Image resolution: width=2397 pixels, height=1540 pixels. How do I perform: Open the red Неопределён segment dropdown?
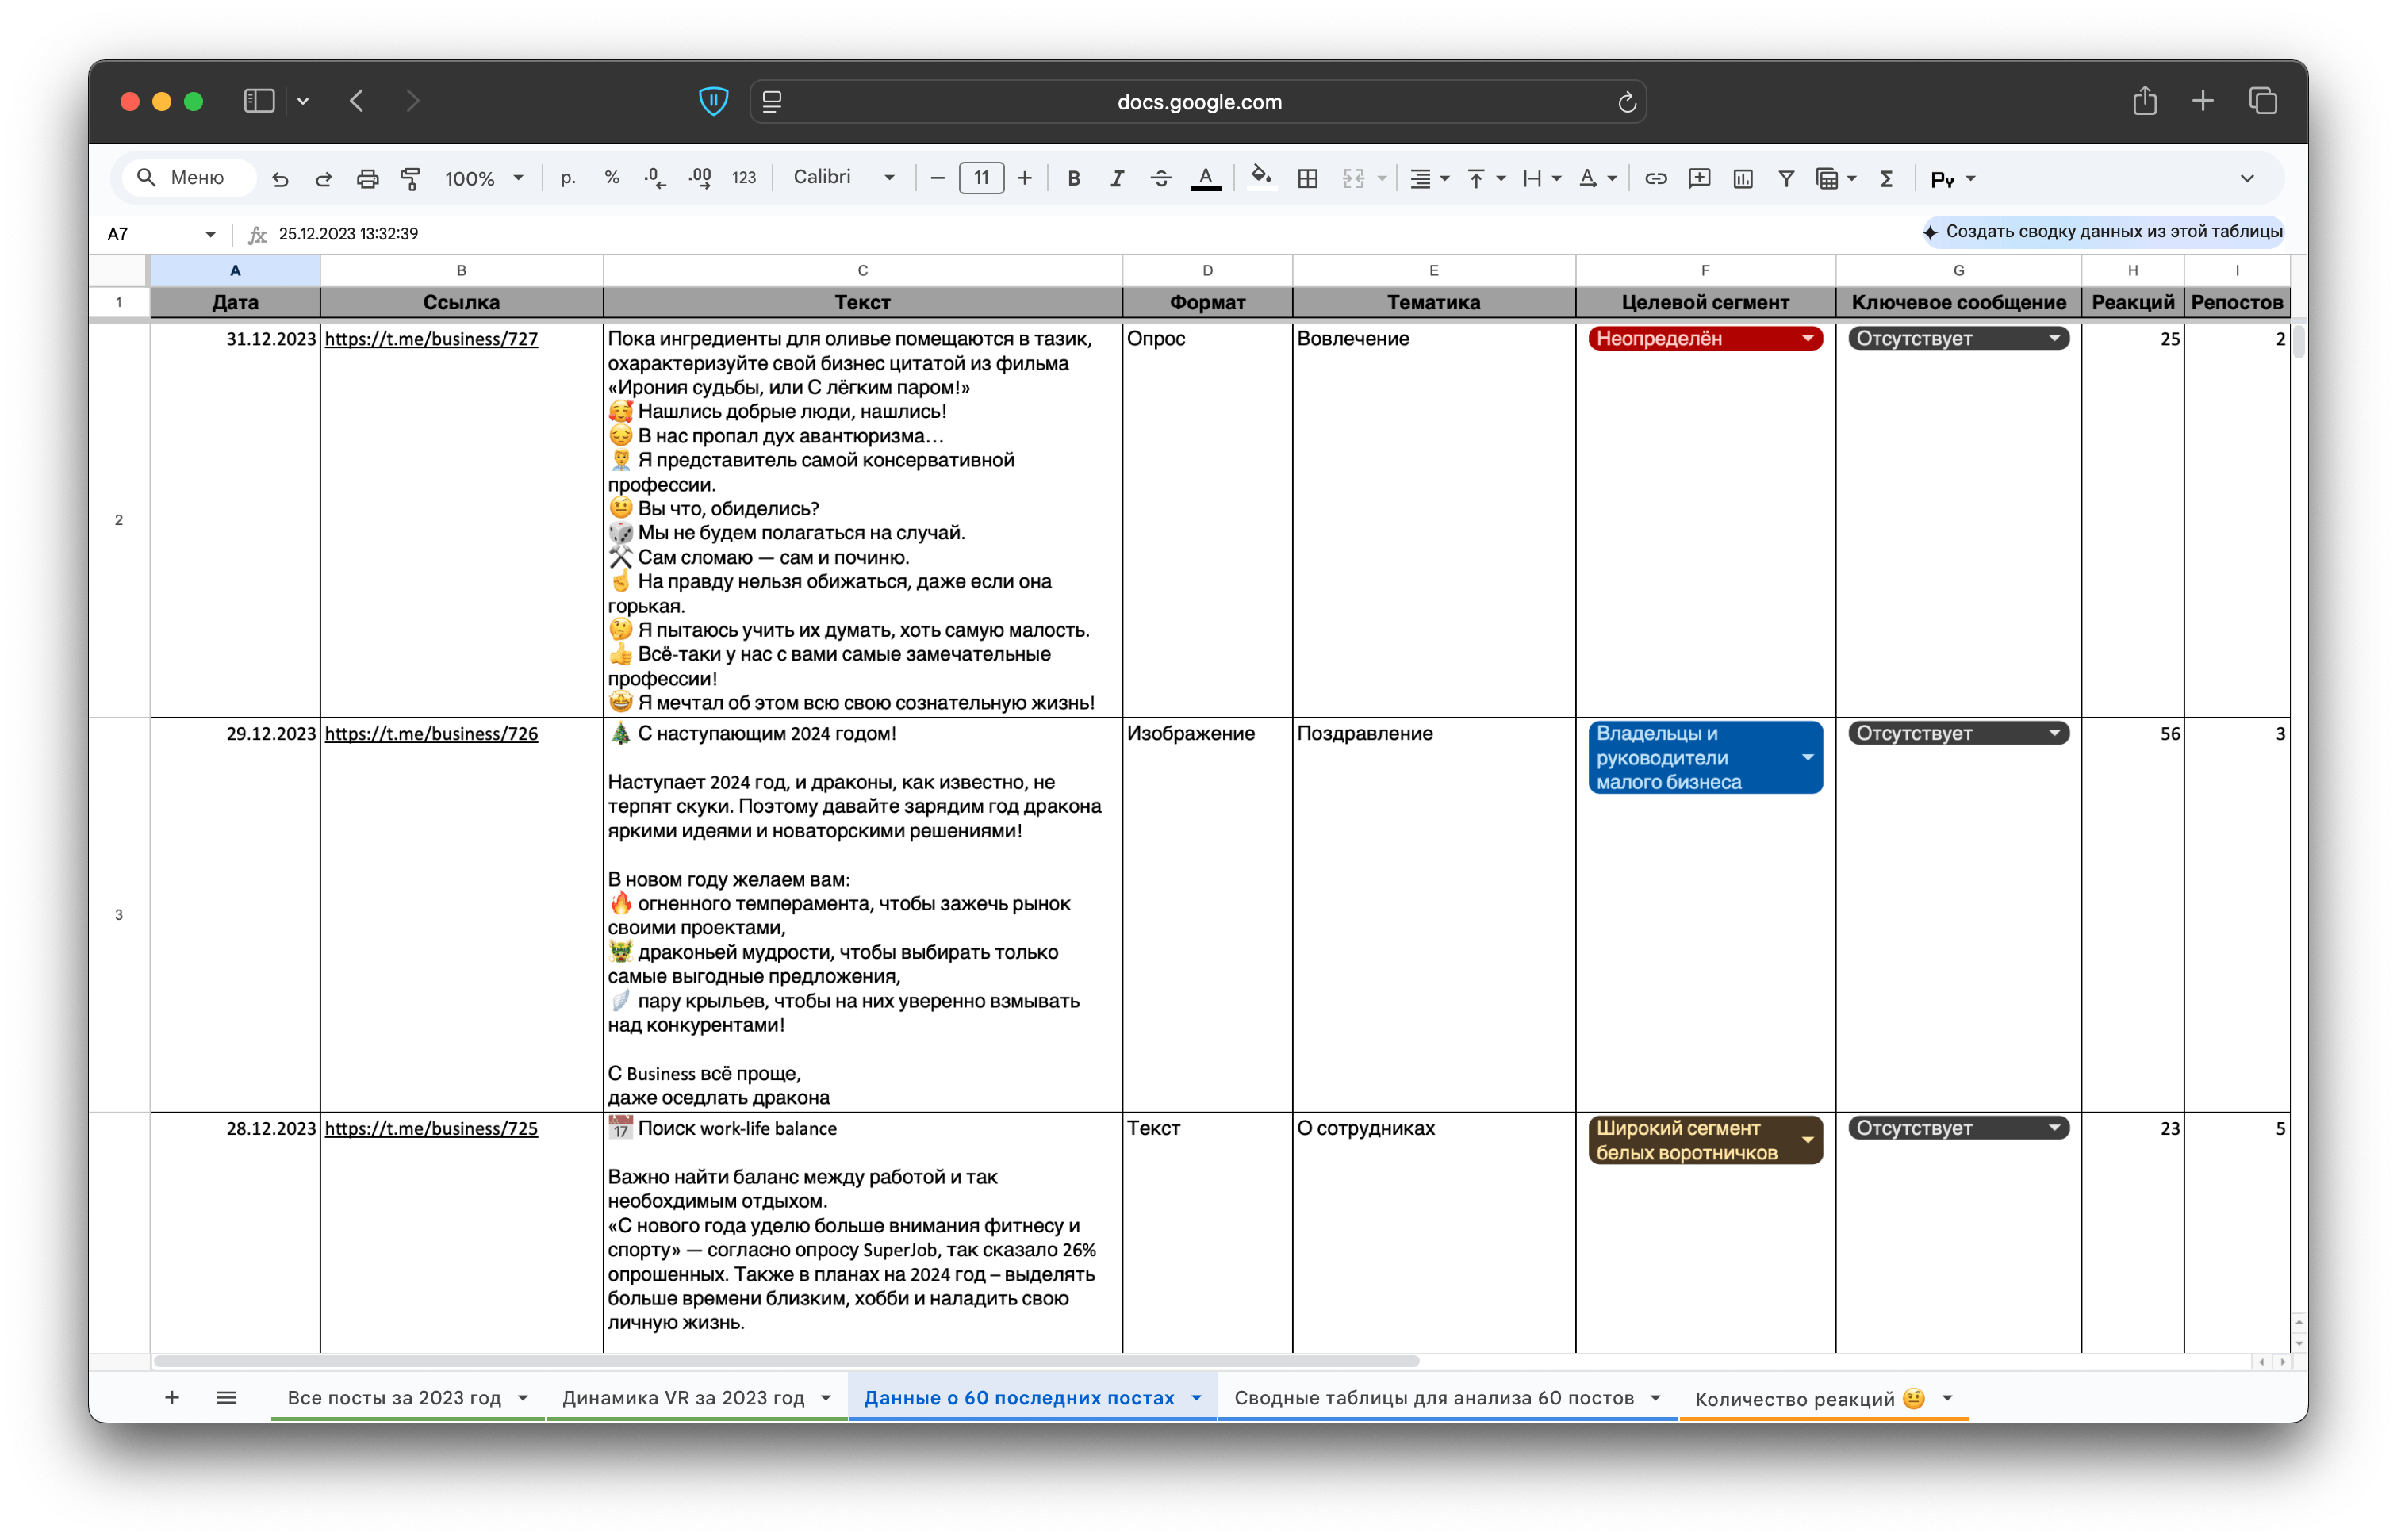click(1807, 339)
